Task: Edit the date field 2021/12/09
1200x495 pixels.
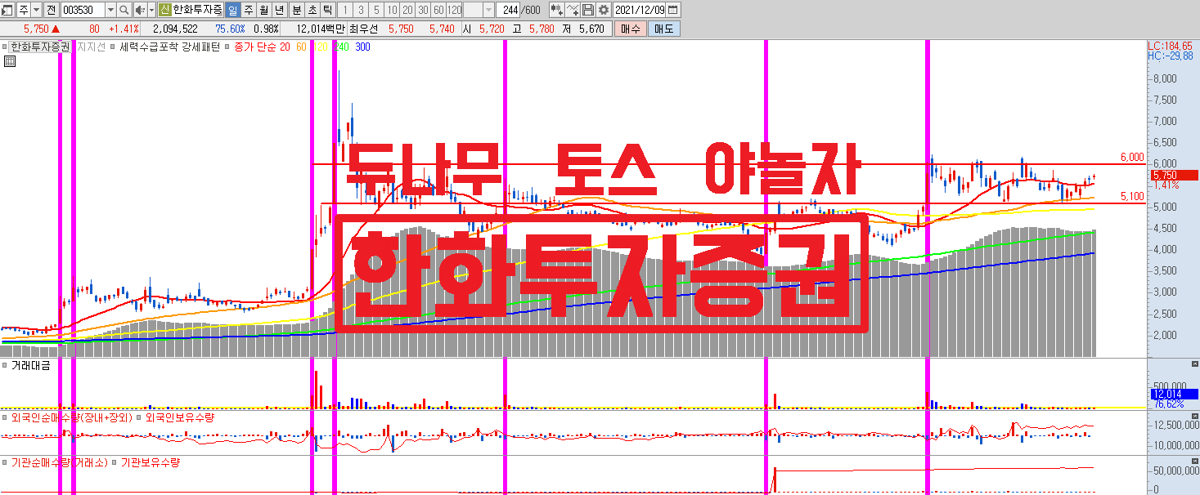Action: click(x=640, y=10)
